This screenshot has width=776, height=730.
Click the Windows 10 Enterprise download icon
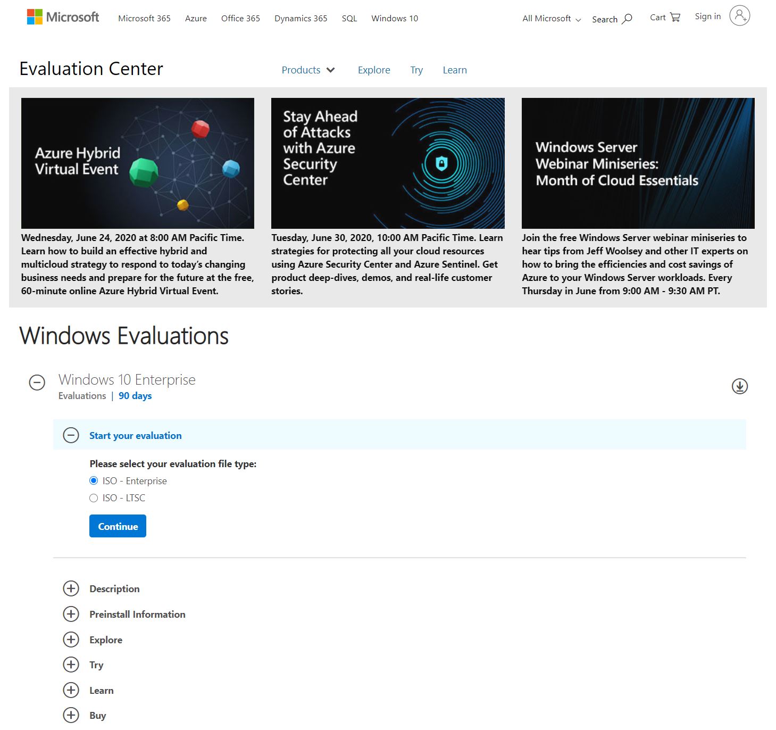click(x=739, y=386)
